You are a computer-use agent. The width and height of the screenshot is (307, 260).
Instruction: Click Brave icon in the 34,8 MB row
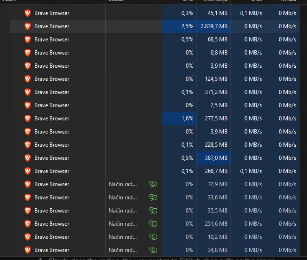[x=28, y=250]
